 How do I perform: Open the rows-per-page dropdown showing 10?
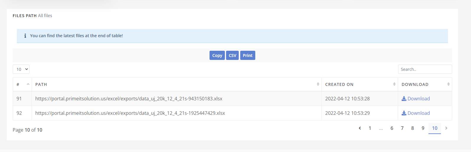[x=21, y=69]
